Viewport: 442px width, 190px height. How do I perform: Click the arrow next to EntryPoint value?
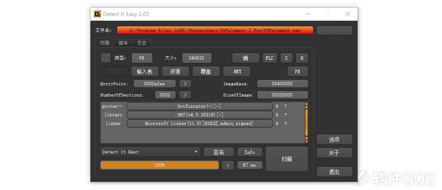pos(185,84)
